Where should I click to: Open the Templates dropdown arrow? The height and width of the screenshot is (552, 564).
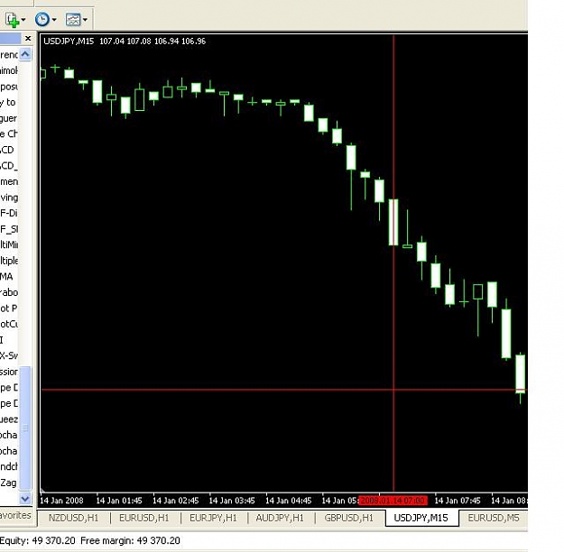[x=85, y=20]
